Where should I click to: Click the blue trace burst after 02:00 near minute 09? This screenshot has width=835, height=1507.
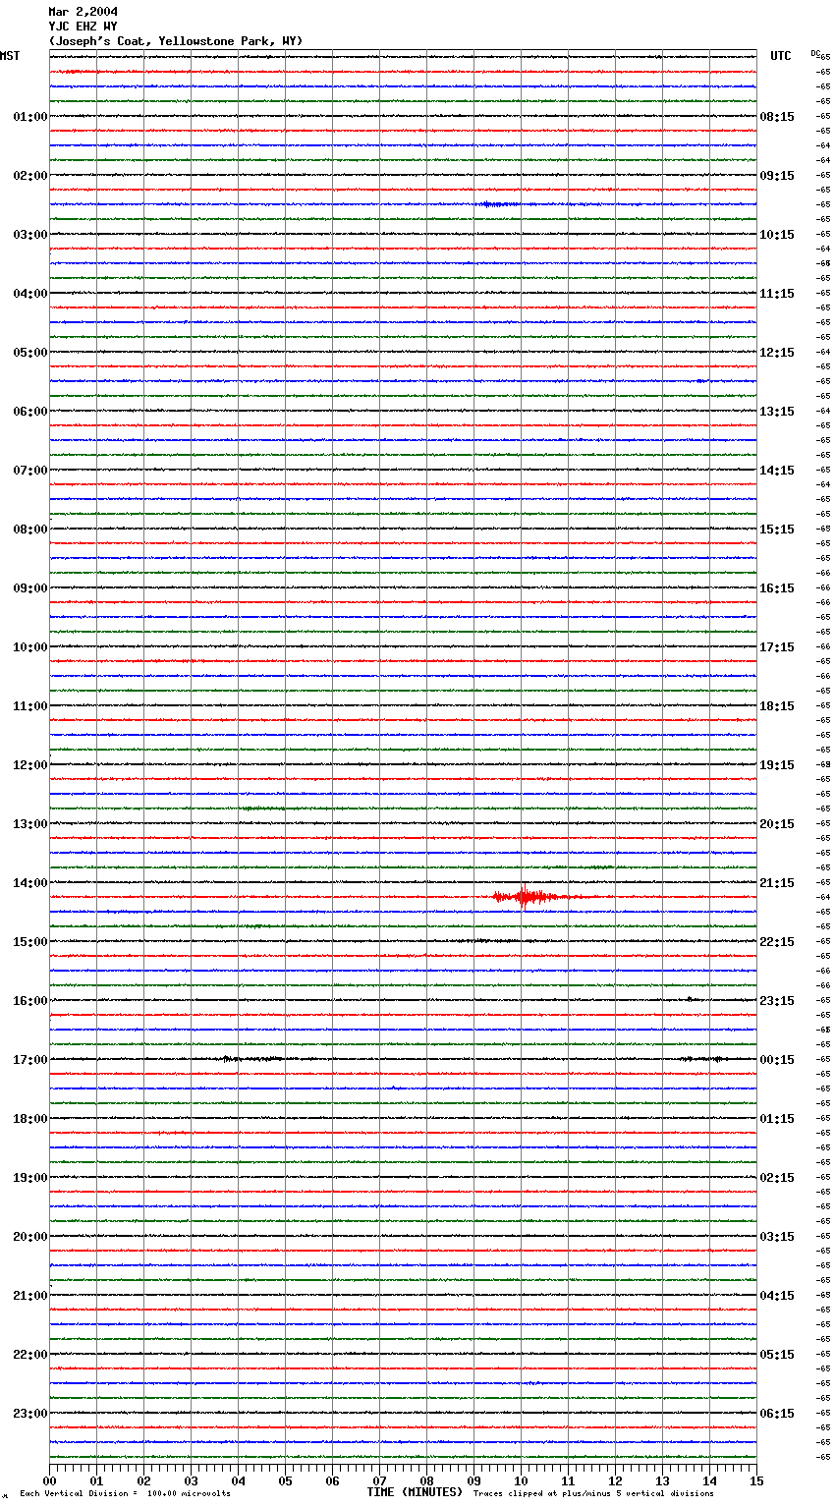[499, 204]
